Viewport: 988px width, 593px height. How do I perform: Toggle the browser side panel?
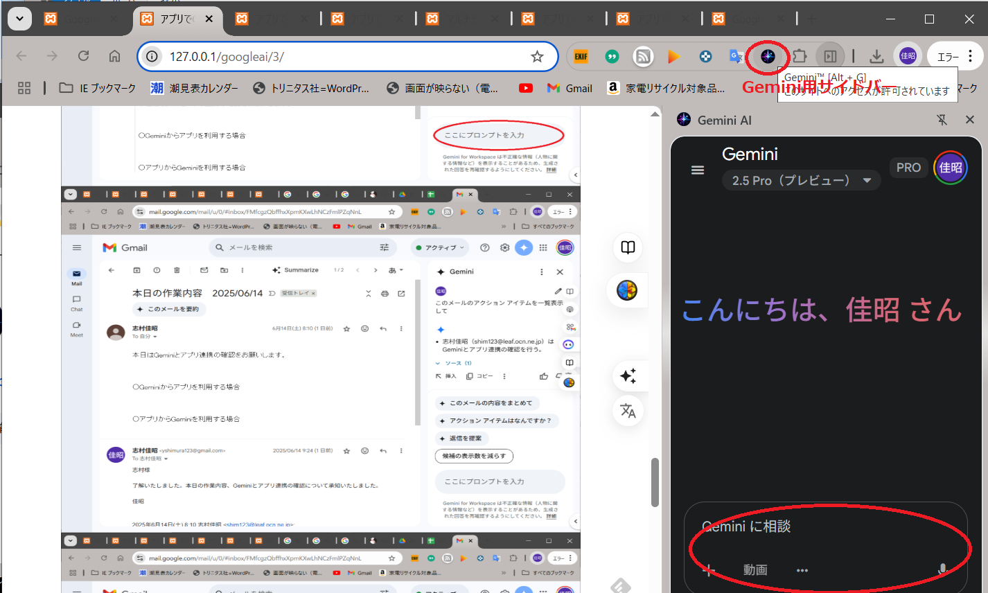point(830,57)
